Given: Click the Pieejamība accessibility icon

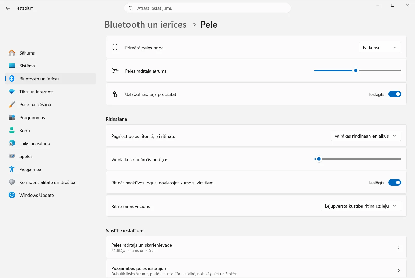Looking at the screenshot, I should click(12, 169).
